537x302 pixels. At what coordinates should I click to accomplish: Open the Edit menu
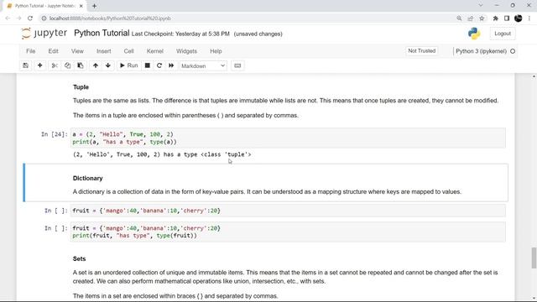(x=53, y=51)
